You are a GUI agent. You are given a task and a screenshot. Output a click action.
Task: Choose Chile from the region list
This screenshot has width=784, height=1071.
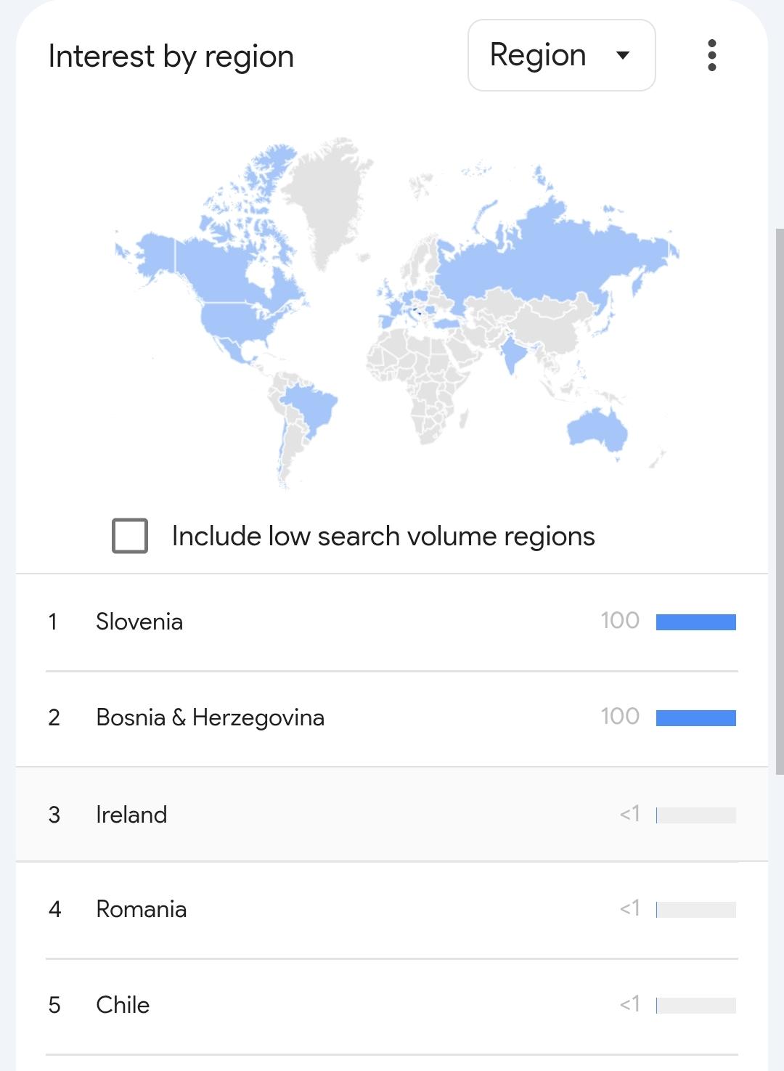point(123,1005)
